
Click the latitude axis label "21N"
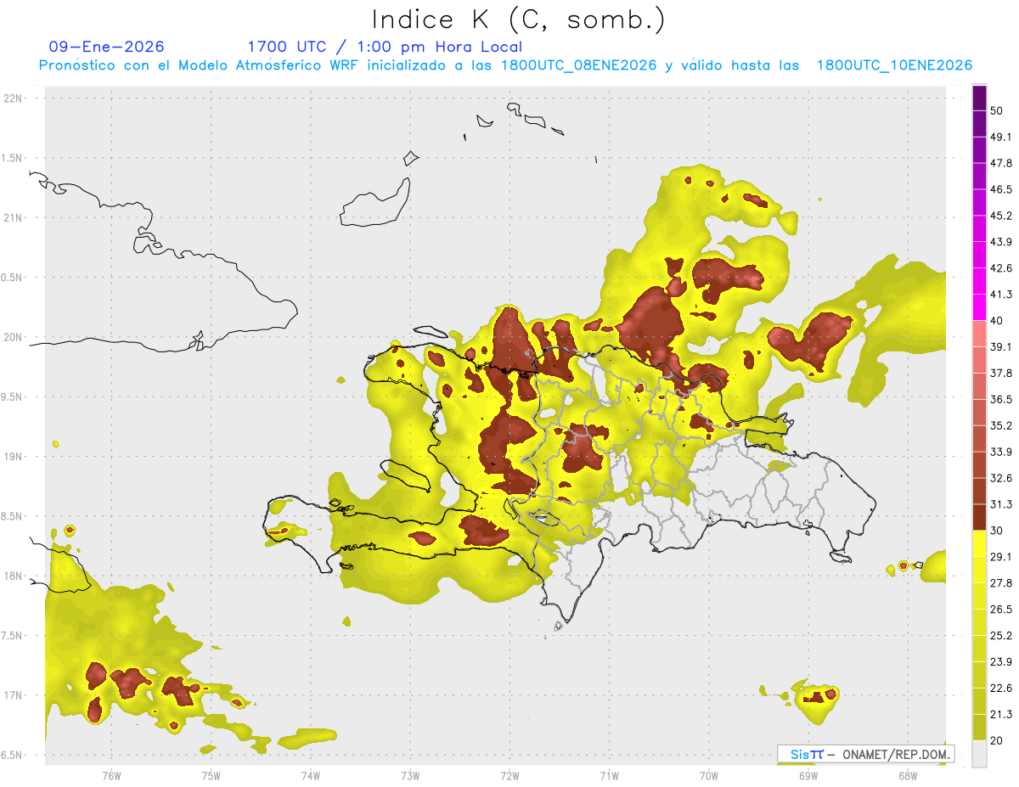[x=14, y=217]
